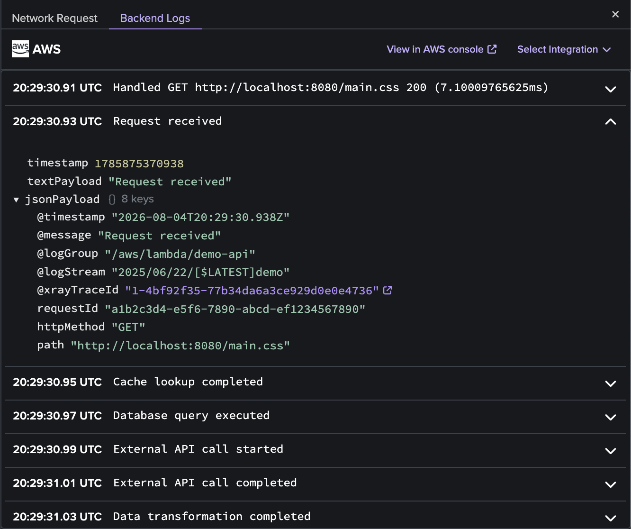
Task: Click the httpMethod "GET" value
Action: (128, 327)
